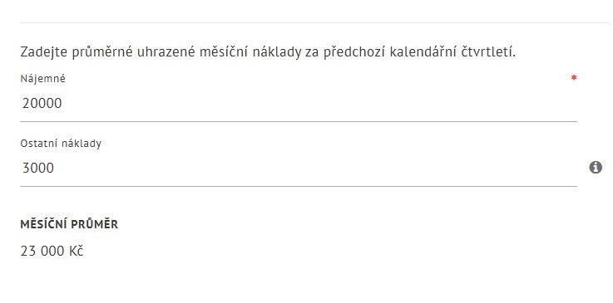Image resolution: width=613 pixels, height=303 pixels.
Task: Place cursor in the 20000 rent value
Action: [42, 103]
